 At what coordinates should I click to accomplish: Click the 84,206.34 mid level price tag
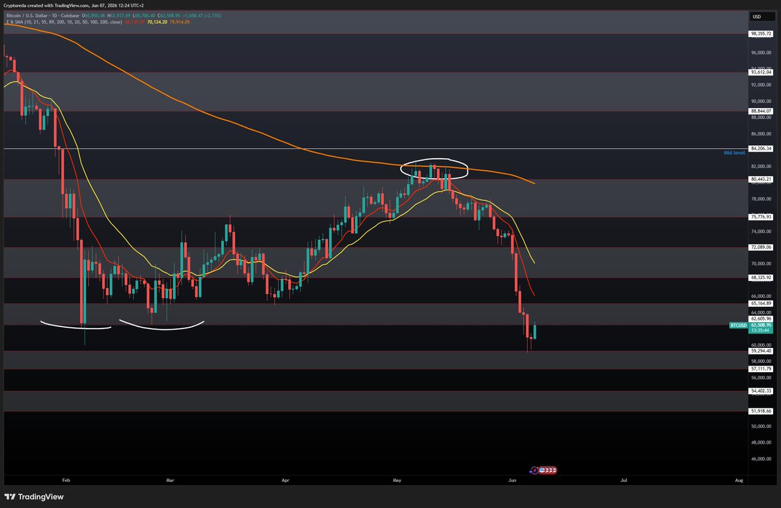pyautogui.click(x=761, y=148)
